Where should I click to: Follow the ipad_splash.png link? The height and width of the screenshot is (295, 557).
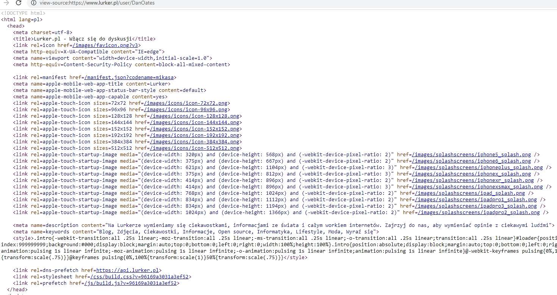point(470,193)
